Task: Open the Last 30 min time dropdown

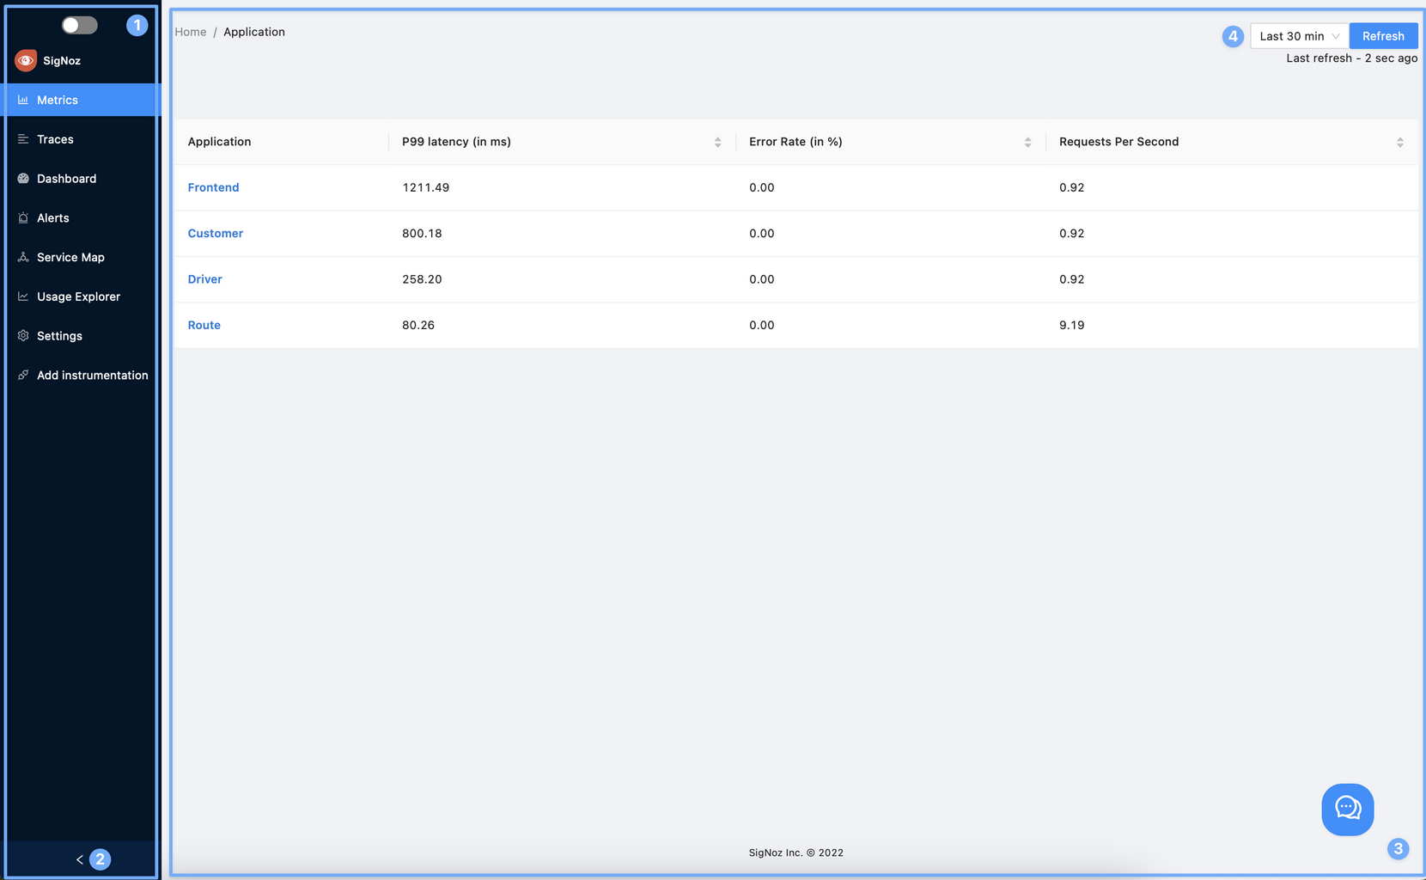Action: pyautogui.click(x=1299, y=36)
